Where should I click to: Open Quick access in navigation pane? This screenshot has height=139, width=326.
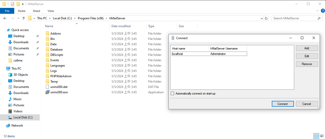(20, 30)
